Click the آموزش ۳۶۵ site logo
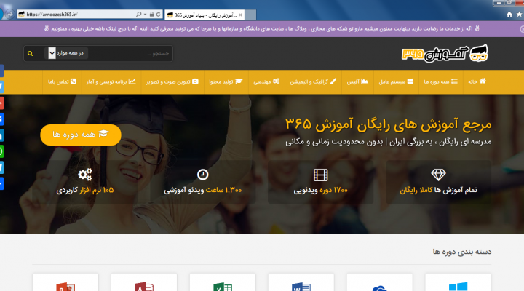Screen dimensions: 524x291 pyautogui.click(x=445, y=53)
